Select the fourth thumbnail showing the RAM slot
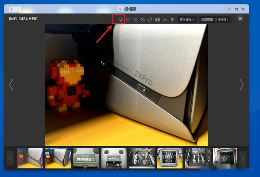 pos(114,158)
